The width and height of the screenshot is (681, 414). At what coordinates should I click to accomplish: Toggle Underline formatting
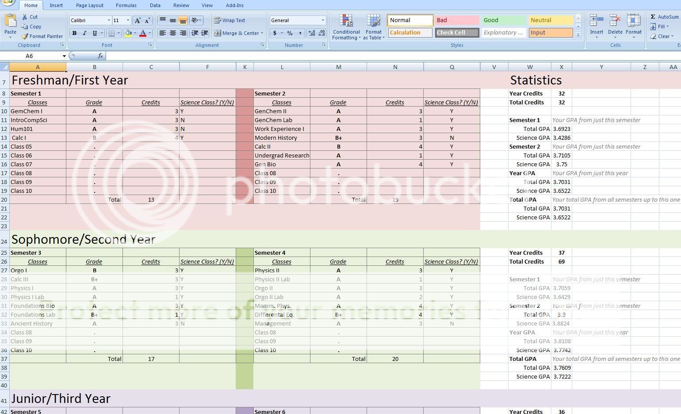coord(95,33)
